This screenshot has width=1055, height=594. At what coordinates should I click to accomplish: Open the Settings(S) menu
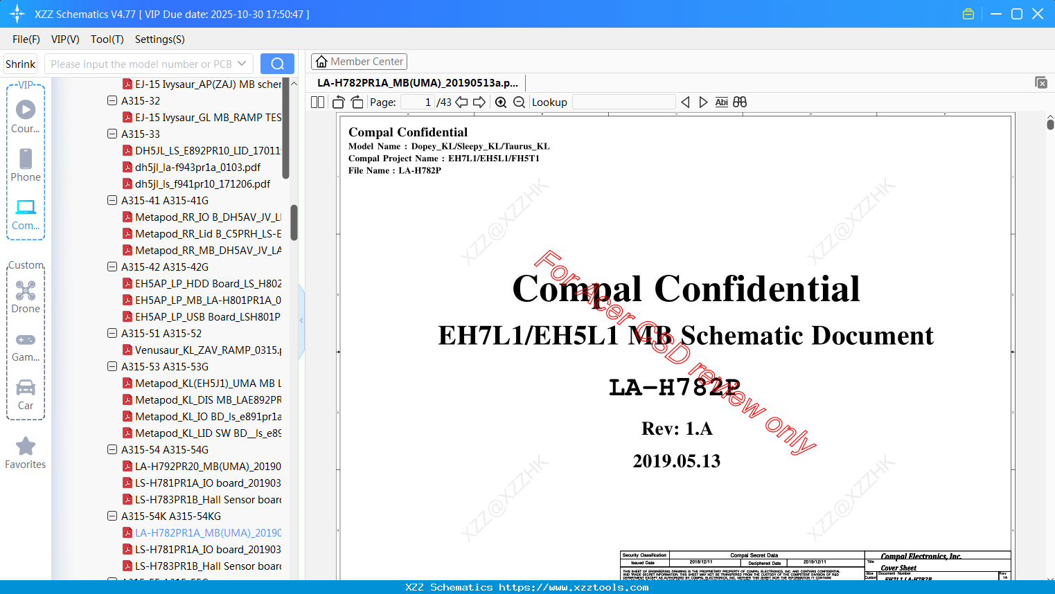(x=160, y=39)
